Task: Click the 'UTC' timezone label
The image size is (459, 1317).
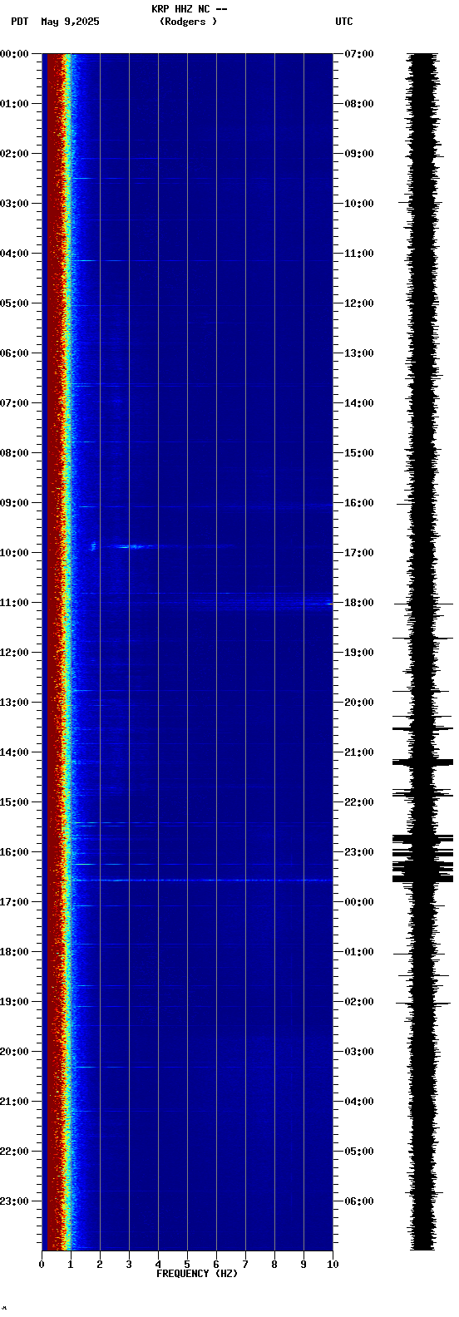Action: click(344, 22)
